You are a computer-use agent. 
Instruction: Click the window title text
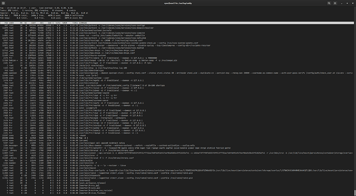[x=178, y=3]
